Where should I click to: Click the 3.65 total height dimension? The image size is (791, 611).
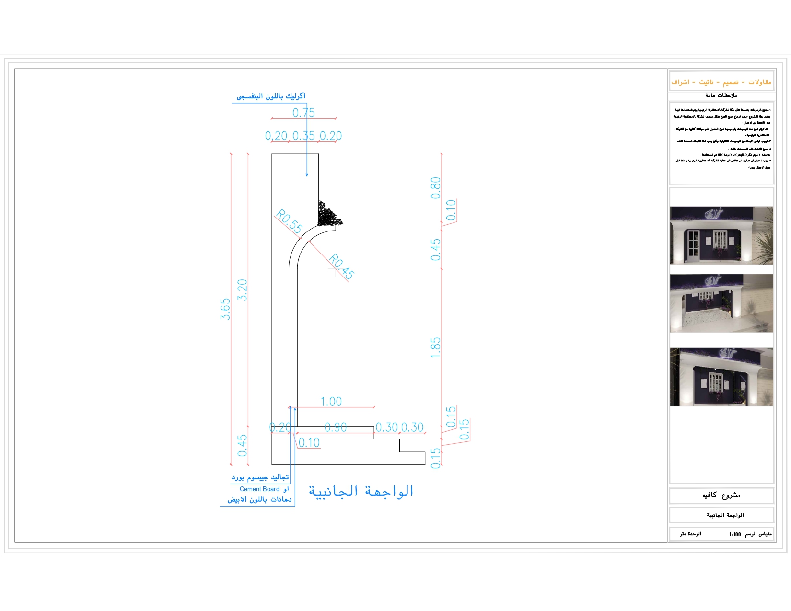coord(225,309)
